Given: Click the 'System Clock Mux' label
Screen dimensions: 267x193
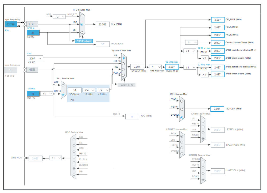Looking at the screenshot, I should [x=121, y=51].
